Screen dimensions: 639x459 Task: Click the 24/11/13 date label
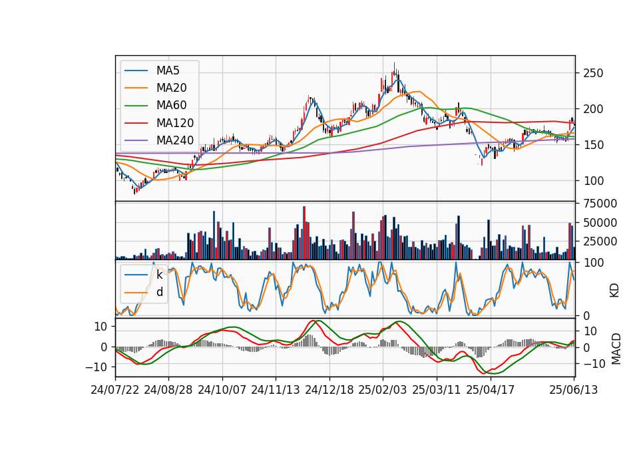276,390
